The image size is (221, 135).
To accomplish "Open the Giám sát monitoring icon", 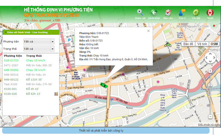I will pos(140,14).
